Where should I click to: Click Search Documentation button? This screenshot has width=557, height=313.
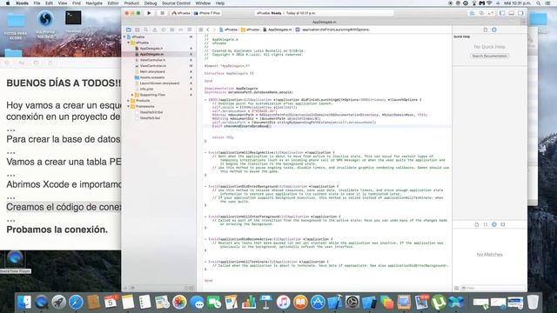(489, 56)
